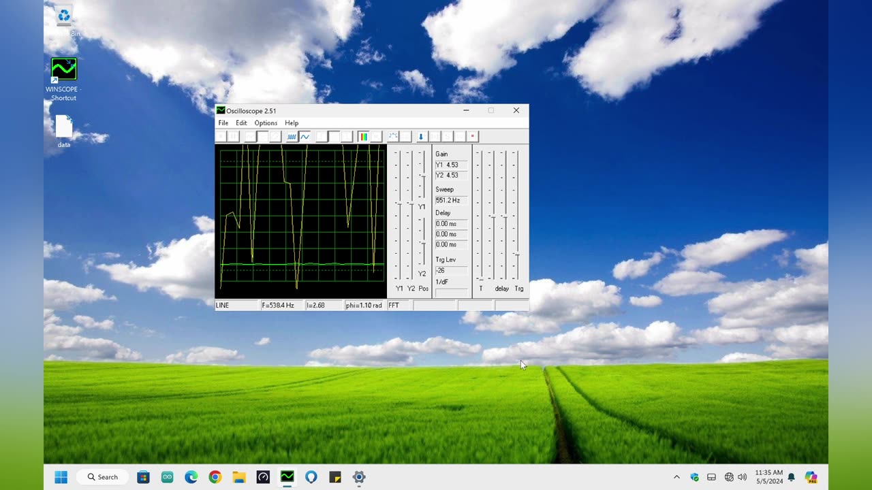The width and height of the screenshot is (872, 490).
Task: Open the yellow-cornered black app in taskbar
Action: 335,477
